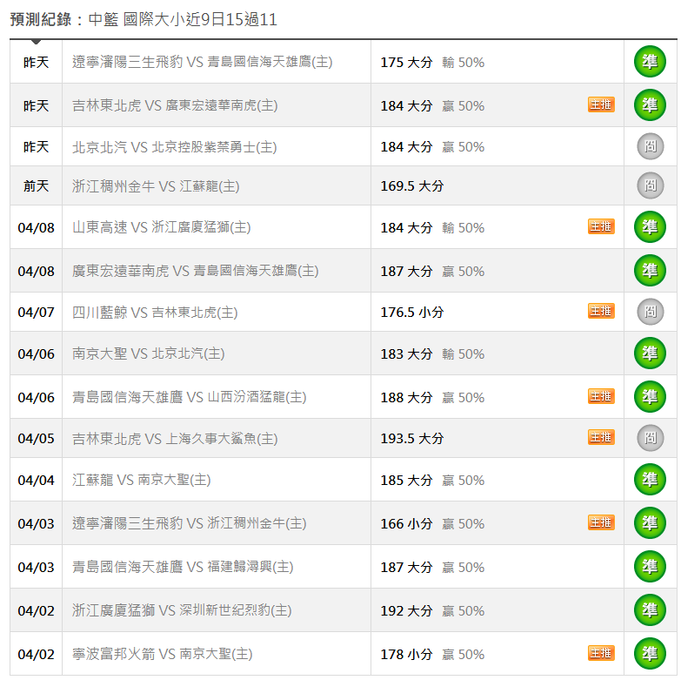This screenshot has width=681, height=680.
Task: Open match 吉林東北虎 VS 廣東宏遠華南虎(主)
Action: tap(175, 105)
